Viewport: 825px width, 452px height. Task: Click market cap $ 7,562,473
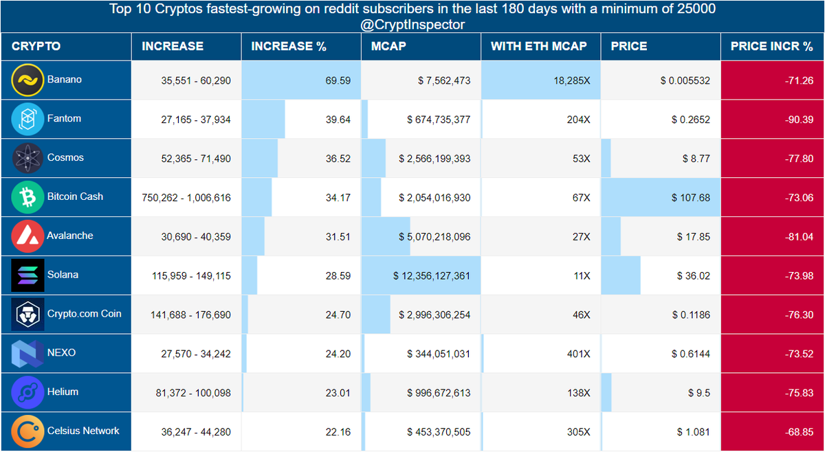444,80
